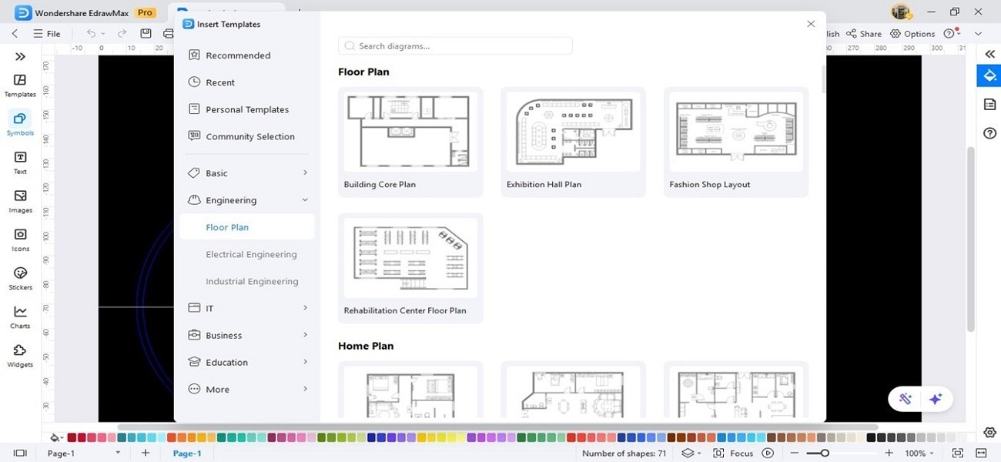Image resolution: width=1001 pixels, height=462 pixels.
Task: Click the Share button
Action: click(x=864, y=34)
